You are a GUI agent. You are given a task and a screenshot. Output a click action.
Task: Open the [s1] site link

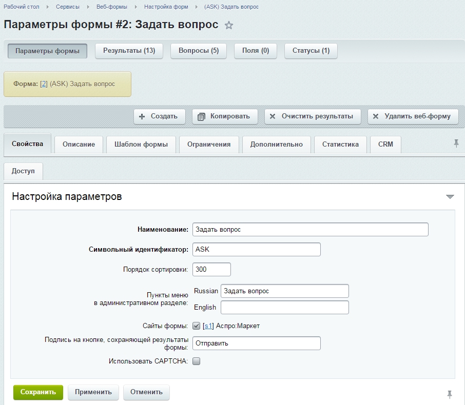[x=208, y=326]
